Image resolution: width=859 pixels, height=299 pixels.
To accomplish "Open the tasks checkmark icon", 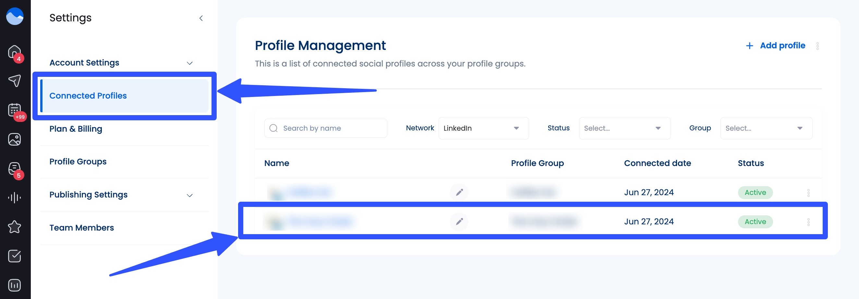I will pyautogui.click(x=14, y=256).
